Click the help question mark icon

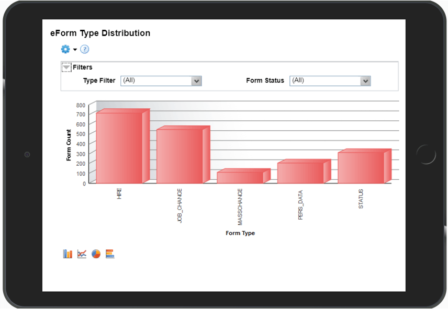84,49
